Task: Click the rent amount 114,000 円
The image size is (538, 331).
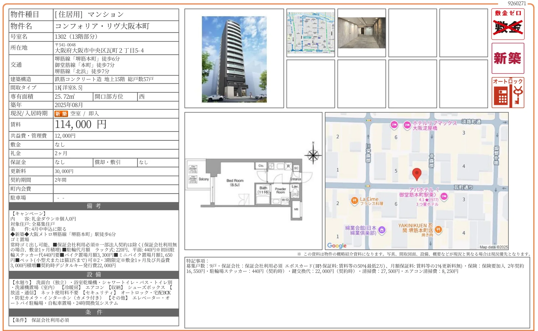Action: pos(81,125)
